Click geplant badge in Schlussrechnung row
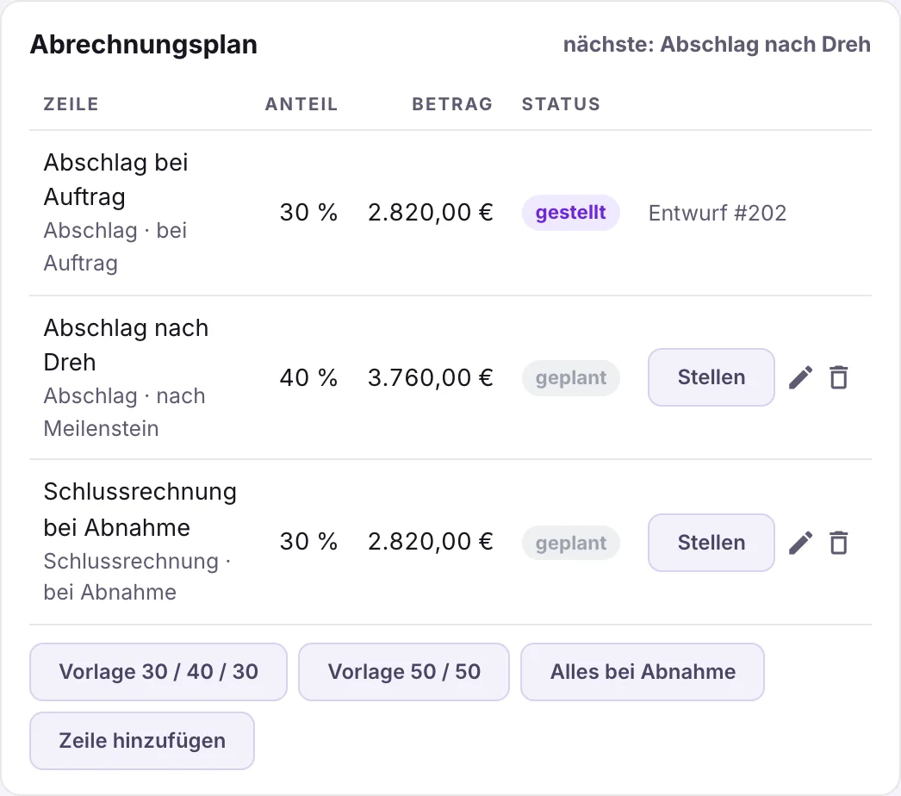901x796 pixels. (570, 543)
